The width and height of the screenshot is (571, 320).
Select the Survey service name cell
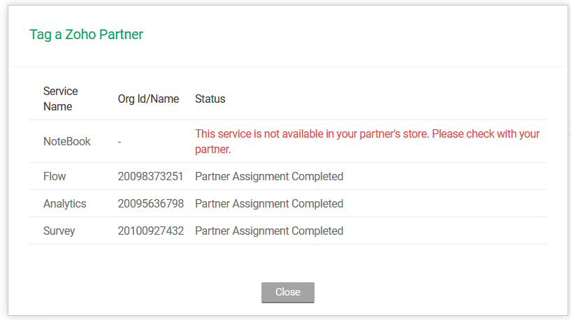click(59, 231)
